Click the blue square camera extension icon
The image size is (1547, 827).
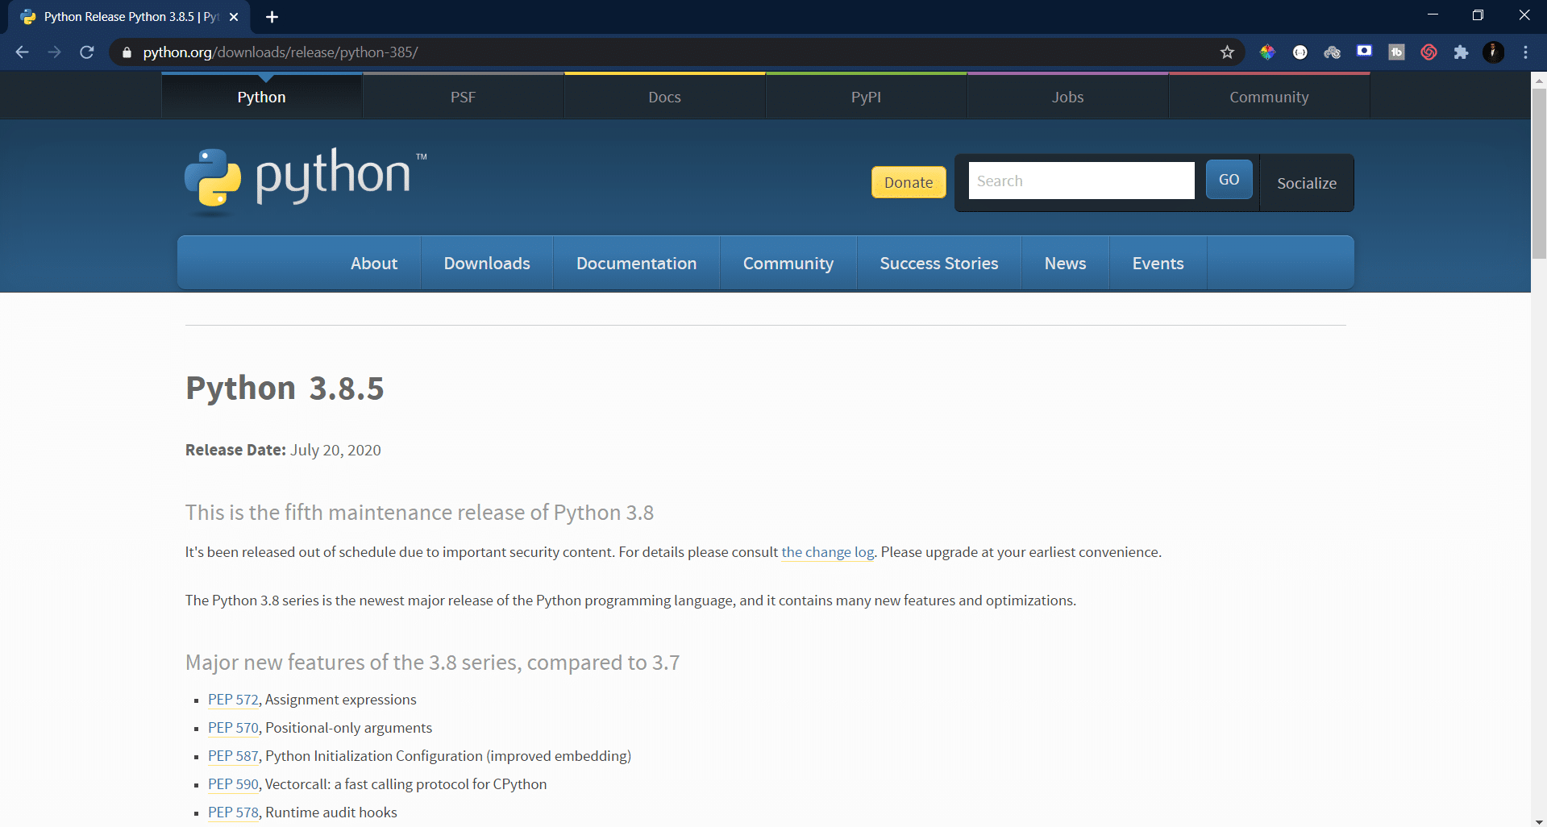click(1364, 52)
